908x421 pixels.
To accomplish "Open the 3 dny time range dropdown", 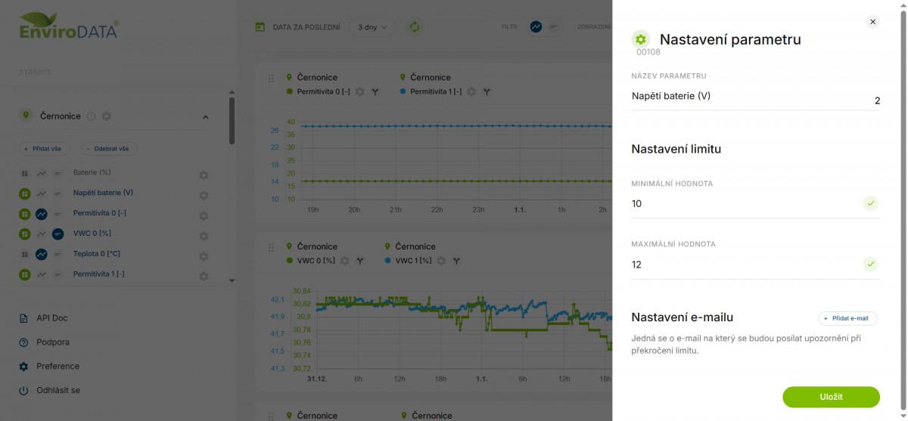I will click(372, 27).
